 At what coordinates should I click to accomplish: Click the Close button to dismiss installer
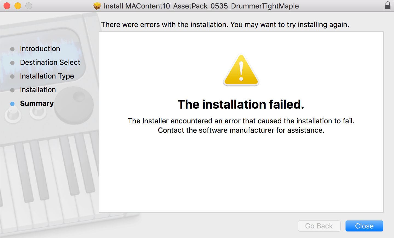pos(364,226)
